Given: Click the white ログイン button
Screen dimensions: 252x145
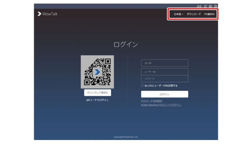Looking at the screenshot, I should (x=164, y=94).
